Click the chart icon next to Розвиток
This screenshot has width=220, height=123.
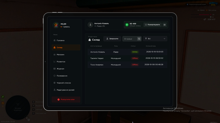click(54, 61)
